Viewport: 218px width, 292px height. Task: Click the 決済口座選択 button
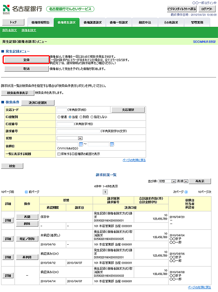click(x=38, y=103)
